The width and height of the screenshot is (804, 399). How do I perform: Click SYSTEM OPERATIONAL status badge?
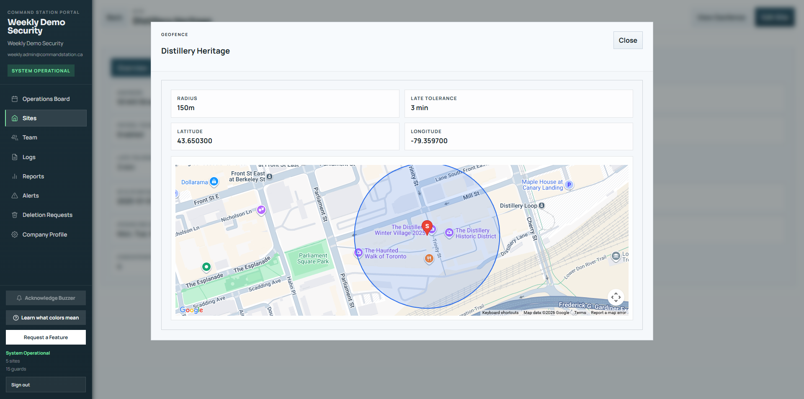[x=41, y=71]
